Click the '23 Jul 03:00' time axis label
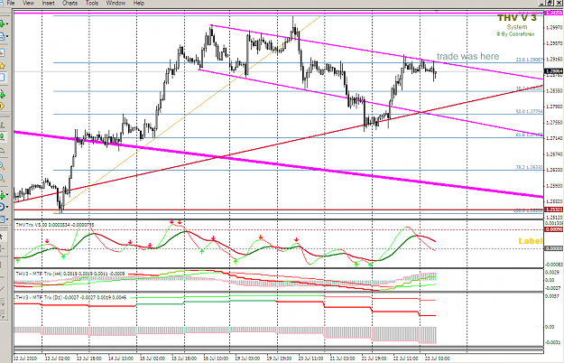The width and height of the screenshot is (564, 363). point(438,358)
